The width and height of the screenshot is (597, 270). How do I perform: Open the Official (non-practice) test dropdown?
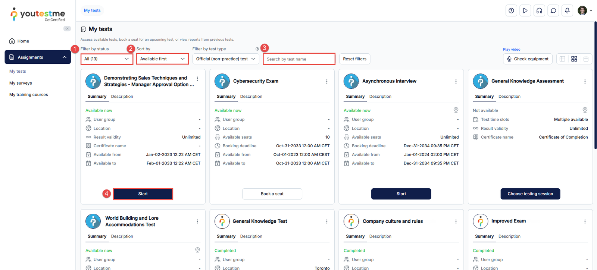(x=225, y=59)
